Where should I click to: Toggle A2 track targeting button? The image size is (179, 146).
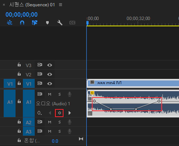[29, 122]
